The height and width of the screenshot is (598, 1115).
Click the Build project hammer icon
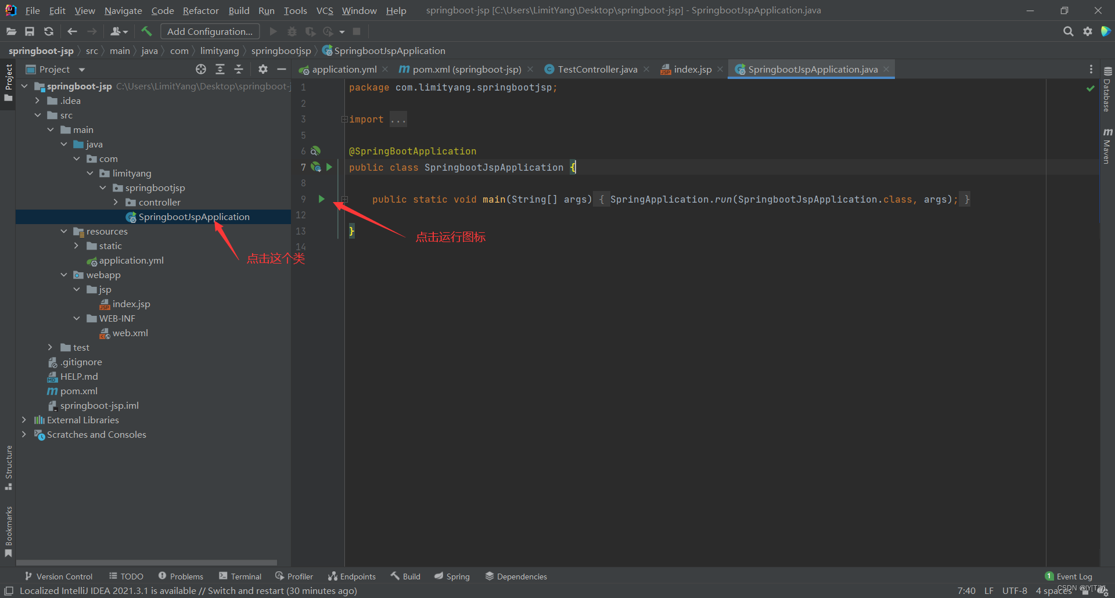[x=146, y=31]
